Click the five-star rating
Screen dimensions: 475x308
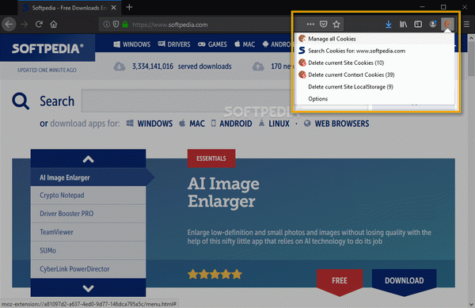(x=215, y=275)
